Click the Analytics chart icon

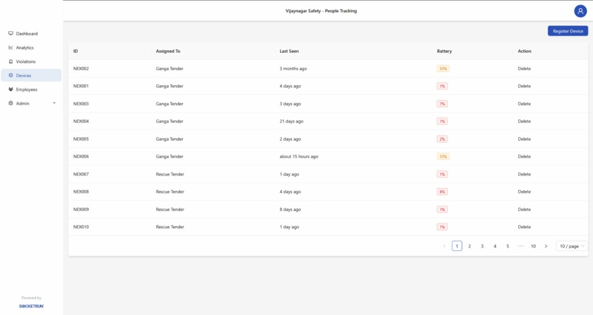(x=11, y=47)
